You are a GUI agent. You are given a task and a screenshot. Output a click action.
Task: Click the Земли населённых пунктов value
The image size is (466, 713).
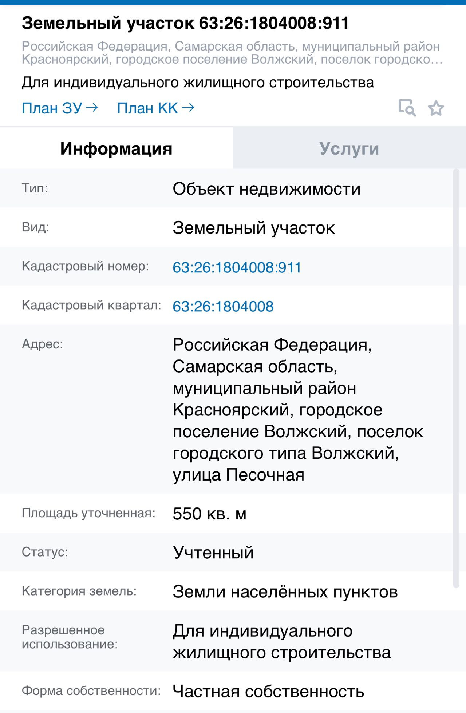pyautogui.click(x=285, y=592)
